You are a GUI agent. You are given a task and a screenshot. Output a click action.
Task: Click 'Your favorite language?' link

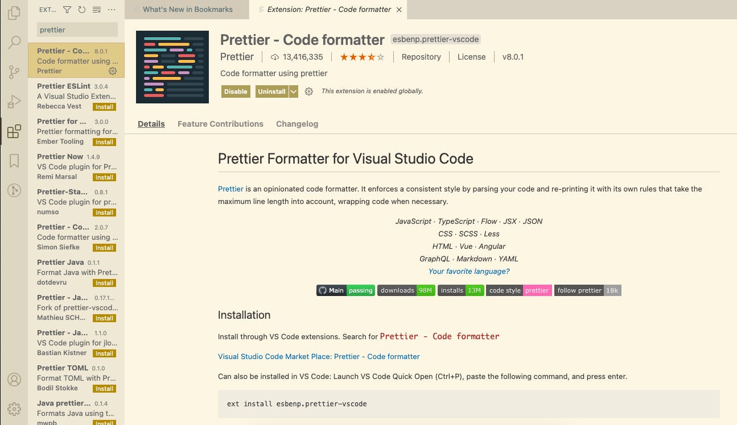pos(469,271)
